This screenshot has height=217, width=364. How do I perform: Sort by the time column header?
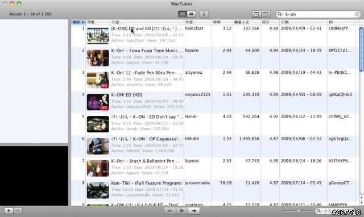click(x=222, y=22)
